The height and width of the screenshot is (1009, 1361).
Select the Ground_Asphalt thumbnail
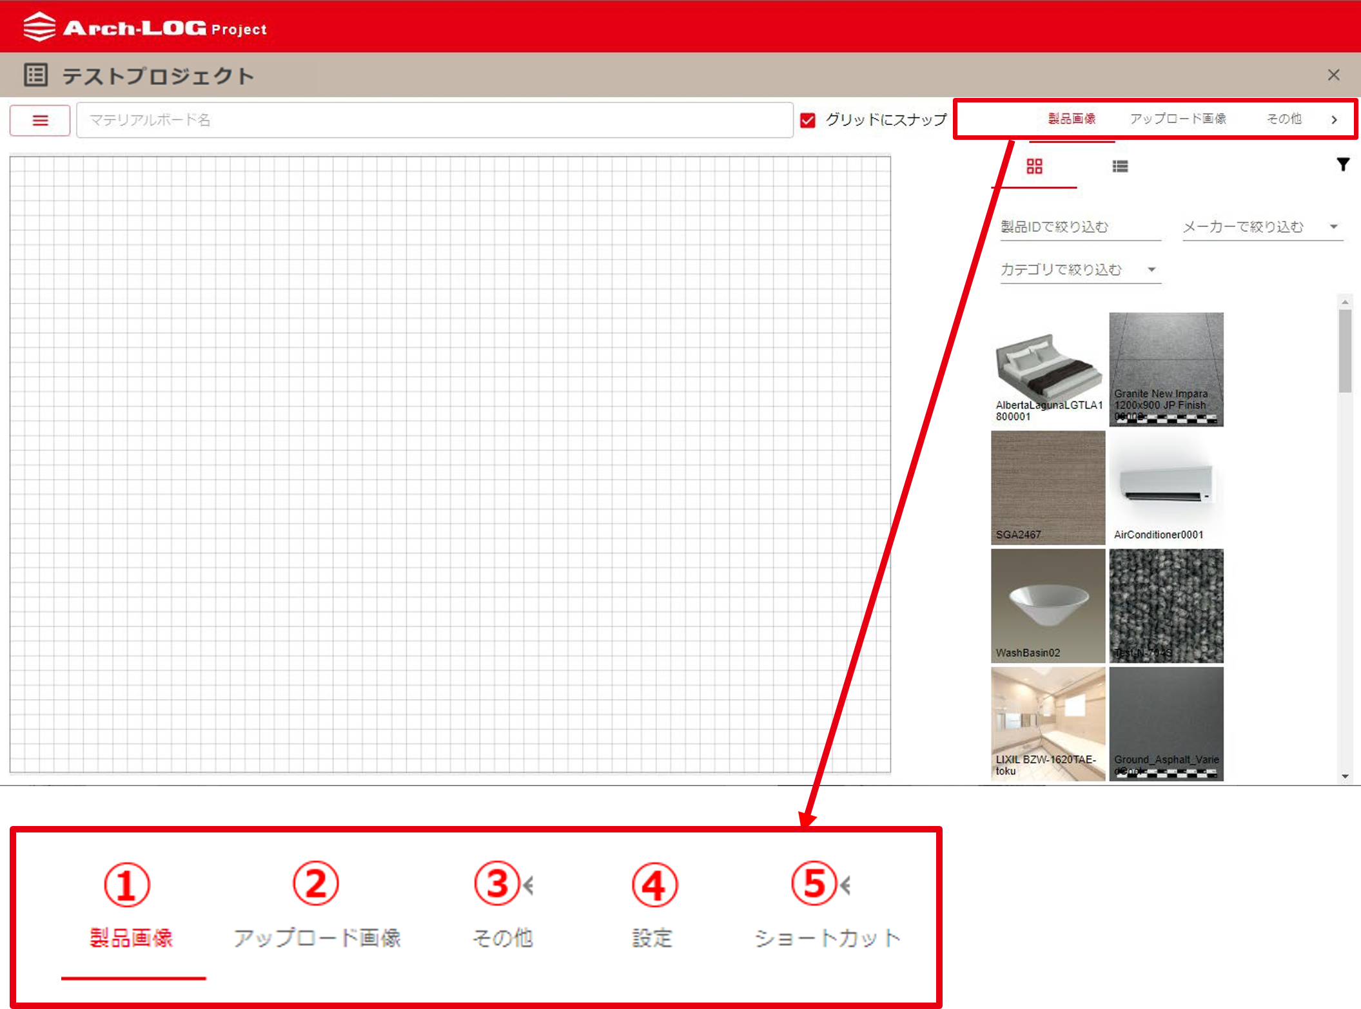tap(1166, 724)
